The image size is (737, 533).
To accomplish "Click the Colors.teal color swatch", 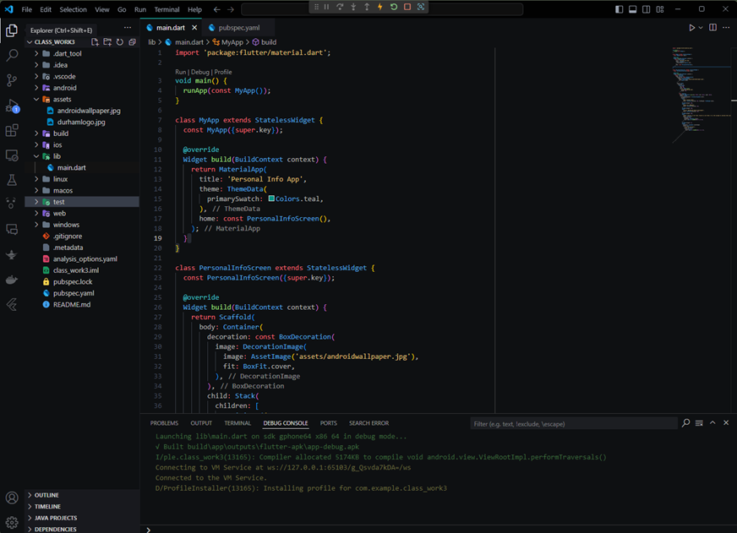I will [x=271, y=199].
